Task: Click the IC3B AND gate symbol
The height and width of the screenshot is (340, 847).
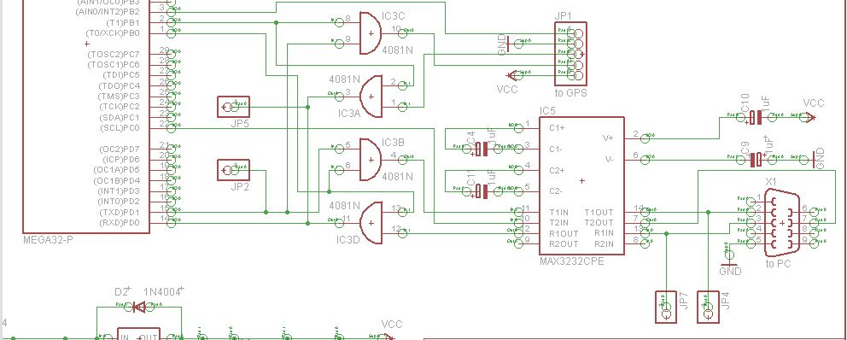Action: click(x=371, y=160)
